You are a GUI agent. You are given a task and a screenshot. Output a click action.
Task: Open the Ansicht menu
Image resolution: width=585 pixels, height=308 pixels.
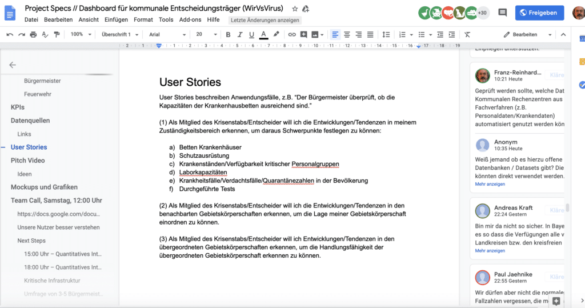coord(89,20)
